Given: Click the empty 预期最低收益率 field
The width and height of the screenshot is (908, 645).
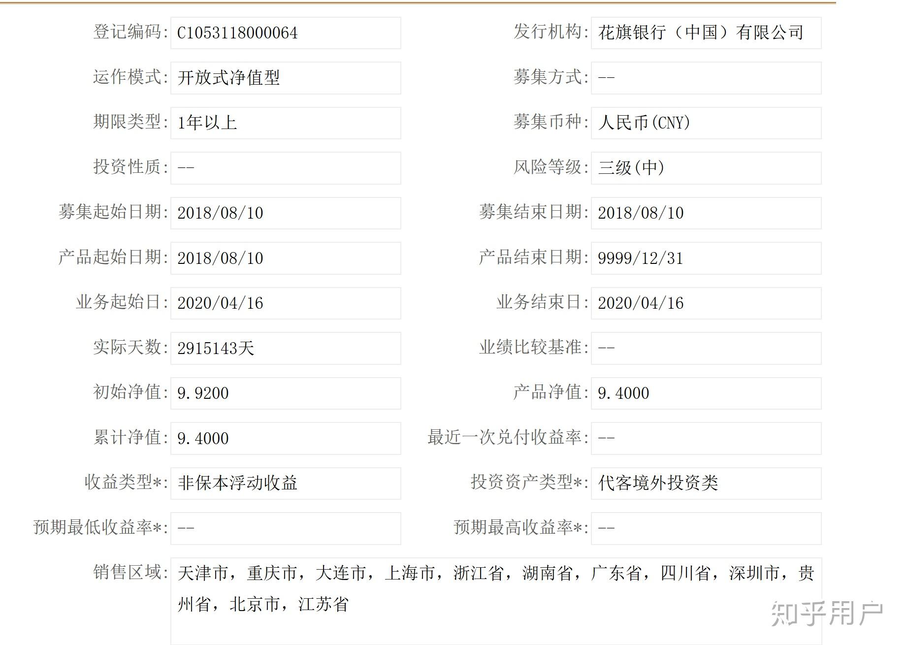Looking at the screenshot, I should (x=286, y=528).
